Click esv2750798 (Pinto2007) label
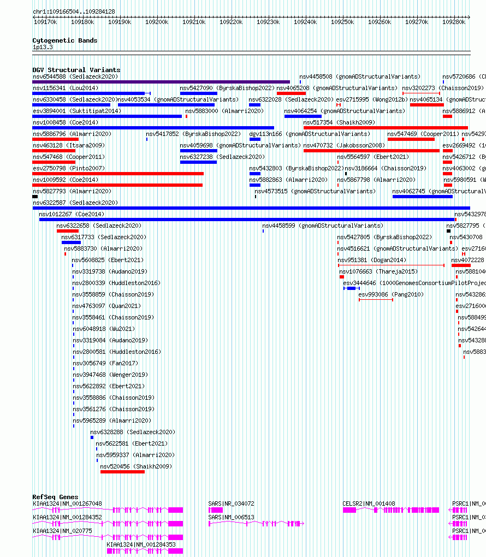Screen dimensions: 486x557 point(69,168)
